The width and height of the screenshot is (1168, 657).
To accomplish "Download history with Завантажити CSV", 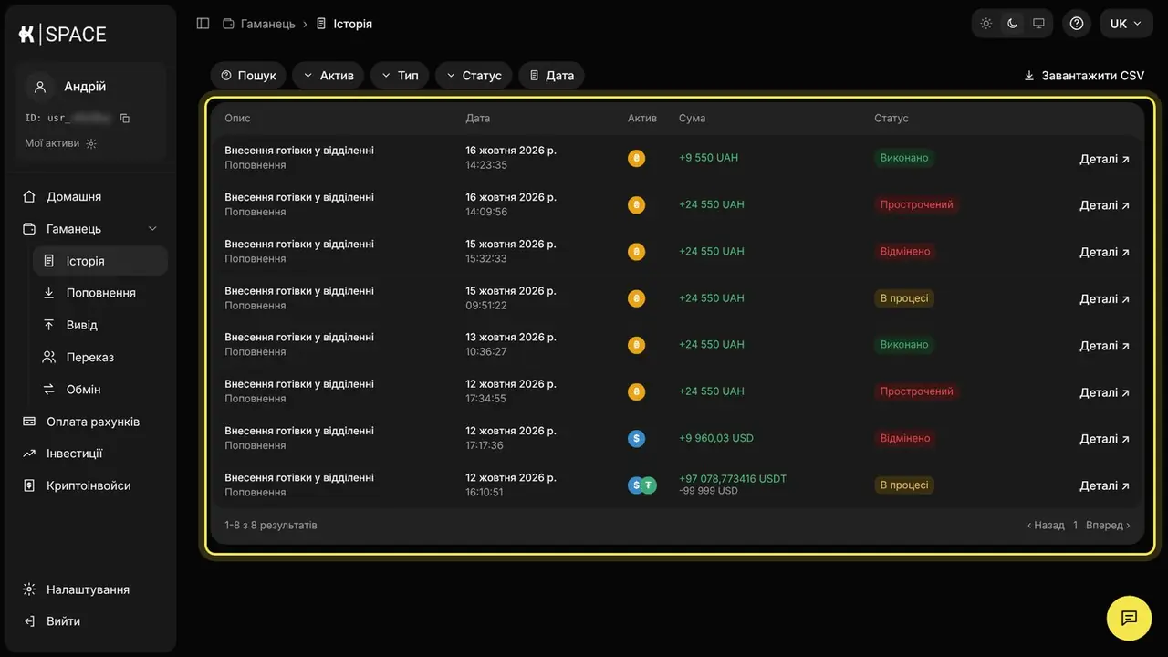I will click(x=1084, y=76).
